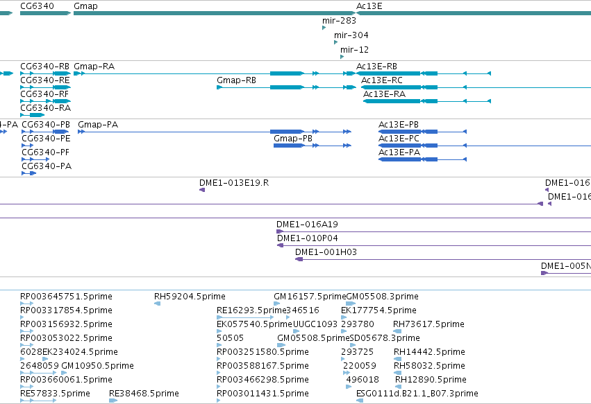591x404 pixels.
Task: Click the mir-283 arrow glyph
Action: click(324, 28)
